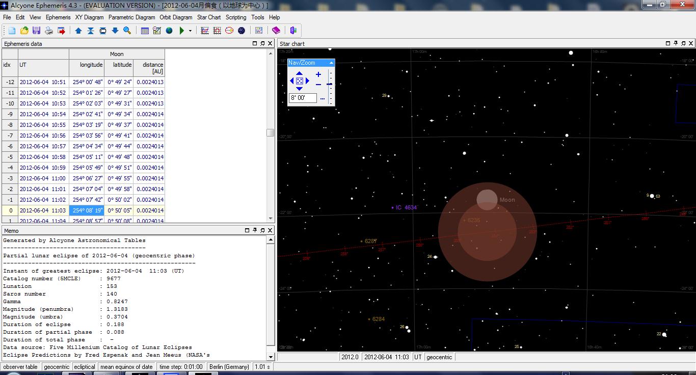Screen dimensions: 696x375
Task: Open the Star Chart menu
Action: (209, 17)
